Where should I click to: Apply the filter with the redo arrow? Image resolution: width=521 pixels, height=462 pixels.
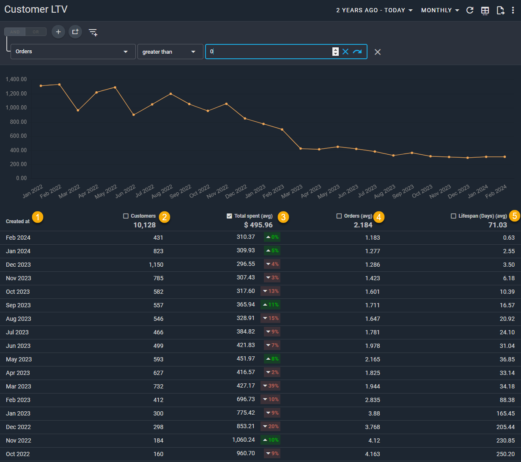point(357,51)
